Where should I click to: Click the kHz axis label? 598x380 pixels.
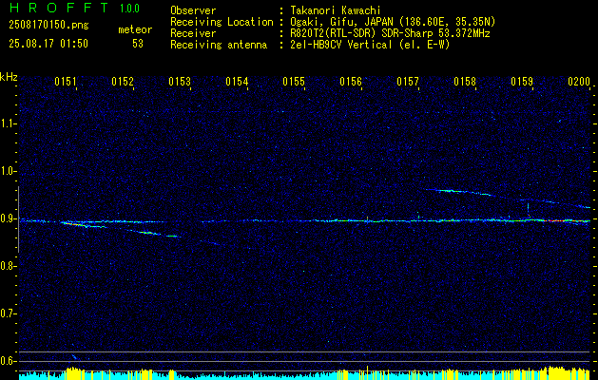pos(9,77)
